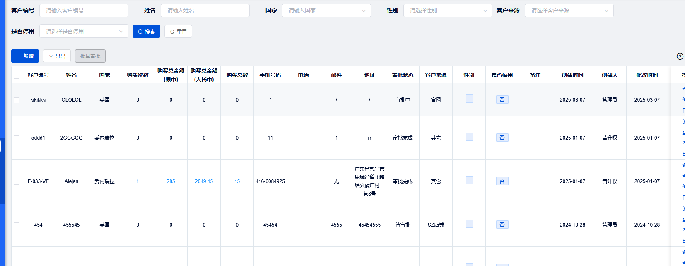Screen dimensions: 685x266
Task: Click into the 姓名 name input field
Action: (205, 10)
